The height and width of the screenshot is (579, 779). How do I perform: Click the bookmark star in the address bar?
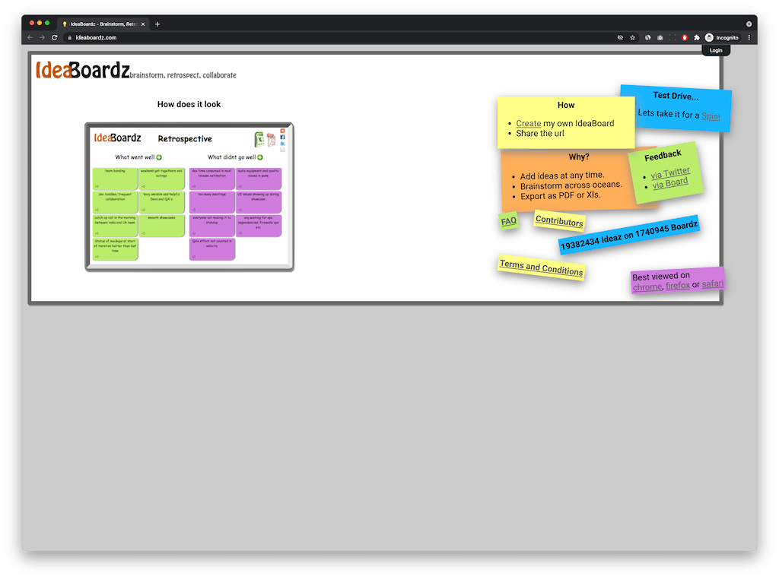(x=632, y=36)
